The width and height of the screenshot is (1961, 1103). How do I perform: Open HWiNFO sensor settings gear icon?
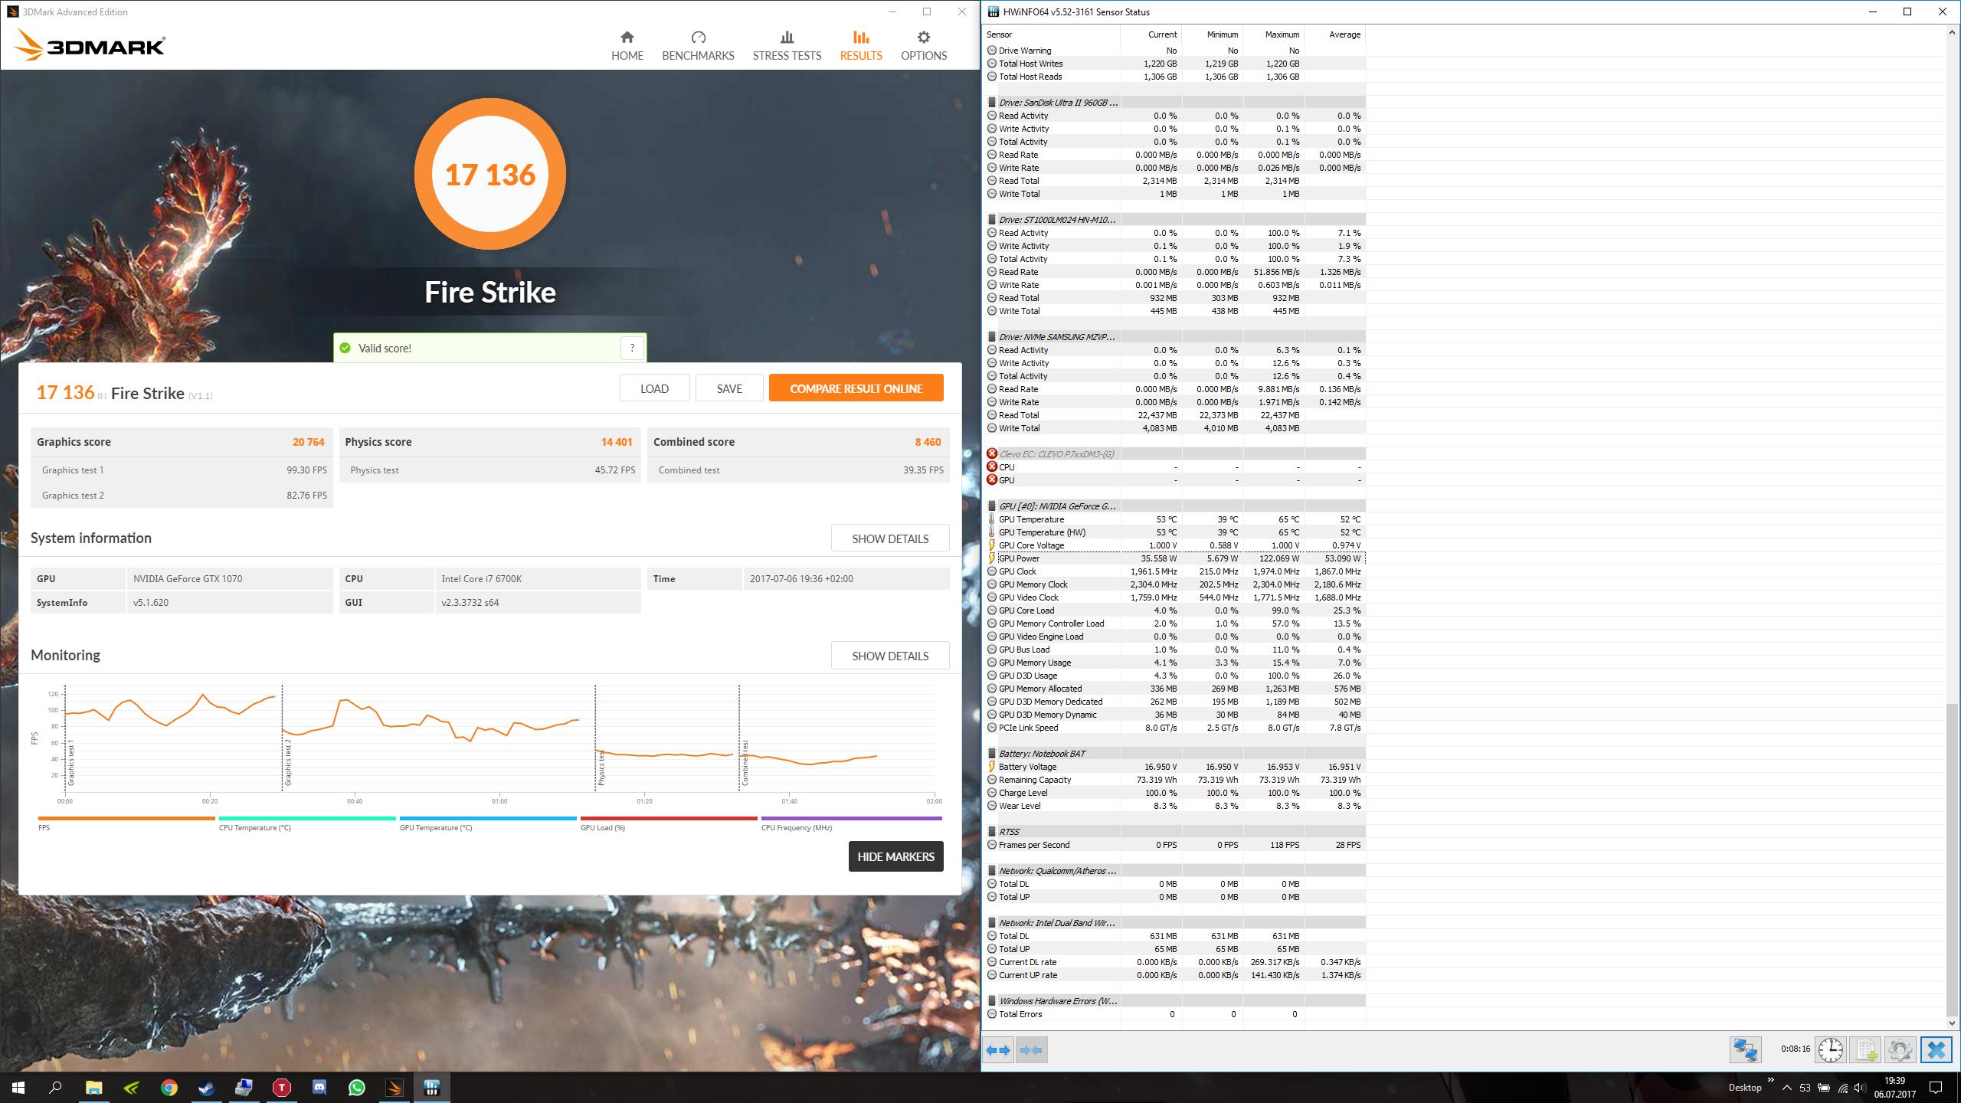(x=1900, y=1049)
